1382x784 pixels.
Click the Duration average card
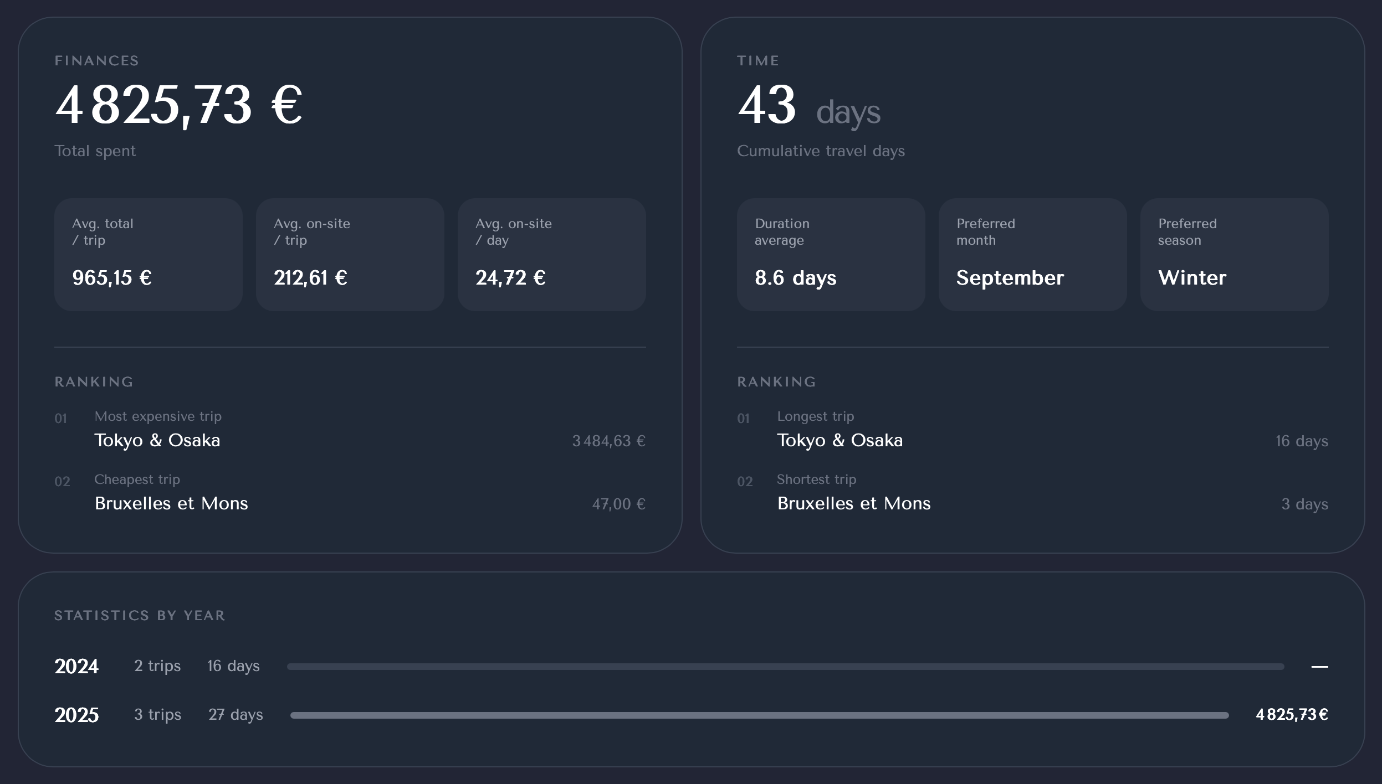click(831, 255)
